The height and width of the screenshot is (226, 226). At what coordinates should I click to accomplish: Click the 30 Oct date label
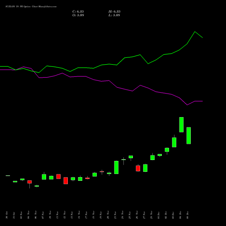click(x=7, y=215)
